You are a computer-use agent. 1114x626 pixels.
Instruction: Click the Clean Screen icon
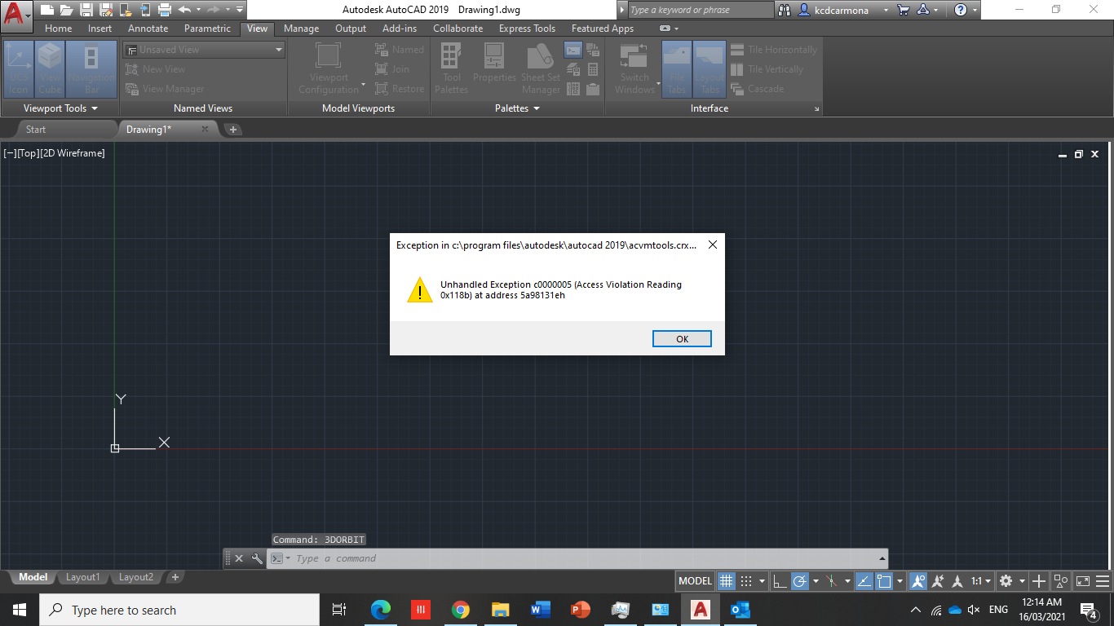(1083, 581)
